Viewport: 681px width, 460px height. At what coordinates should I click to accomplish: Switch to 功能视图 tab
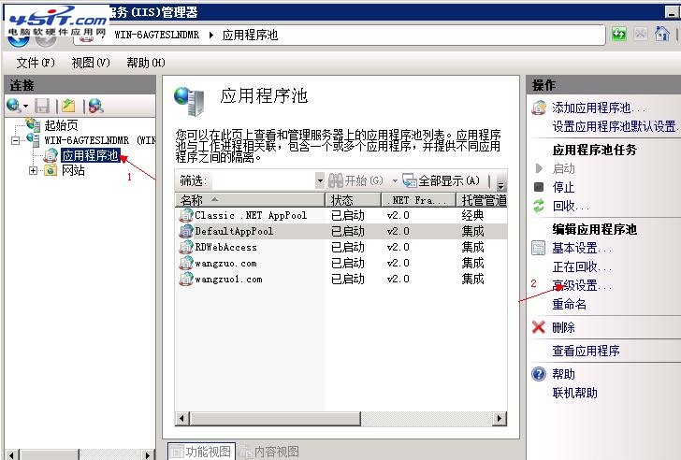[x=202, y=452]
